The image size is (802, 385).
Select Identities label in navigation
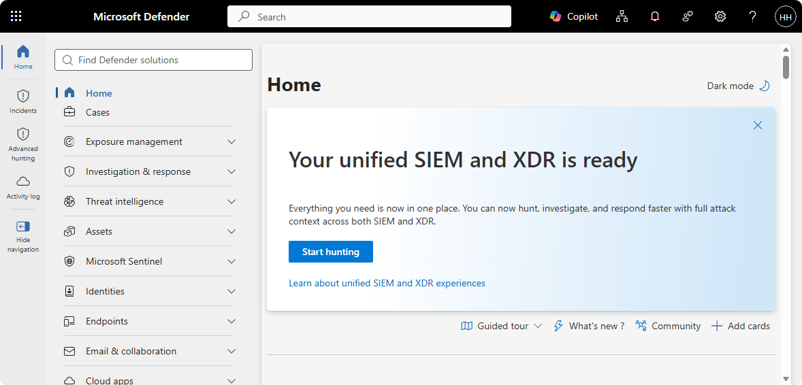pos(105,291)
